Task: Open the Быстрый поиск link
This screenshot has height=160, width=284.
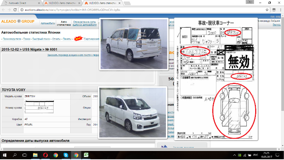Action: (41, 39)
